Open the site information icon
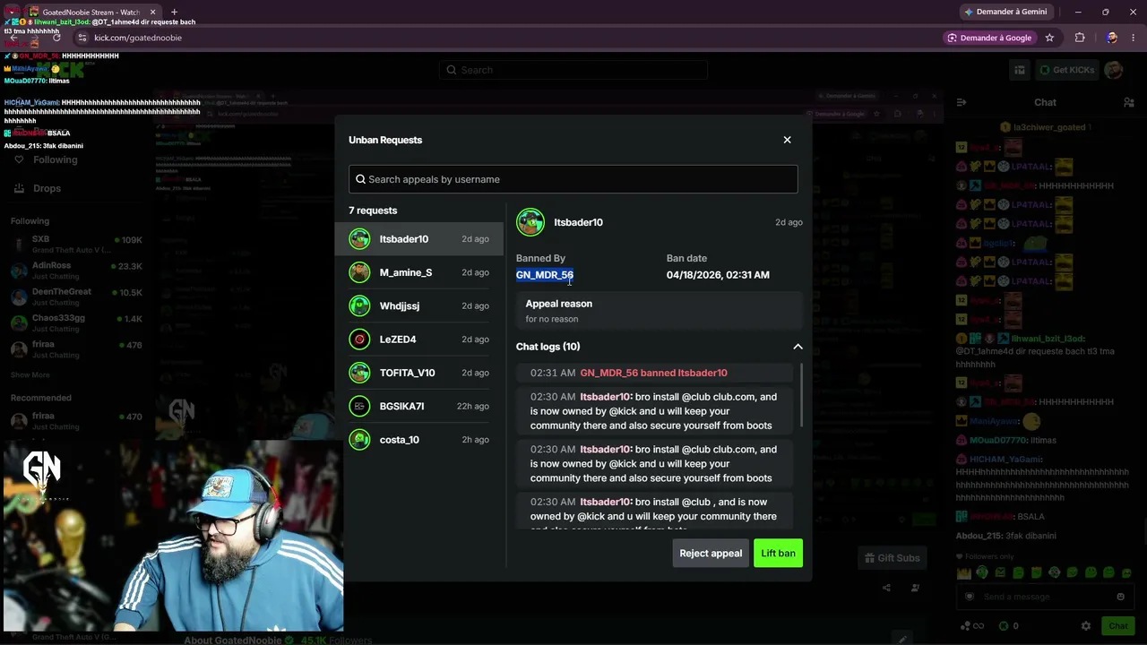The width and height of the screenshot is (1147, 645). [x=82, y=38]
